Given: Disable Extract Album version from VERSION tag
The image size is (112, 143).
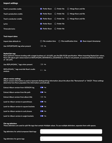Looking at the screenshot, I should (x=42, y=88).
